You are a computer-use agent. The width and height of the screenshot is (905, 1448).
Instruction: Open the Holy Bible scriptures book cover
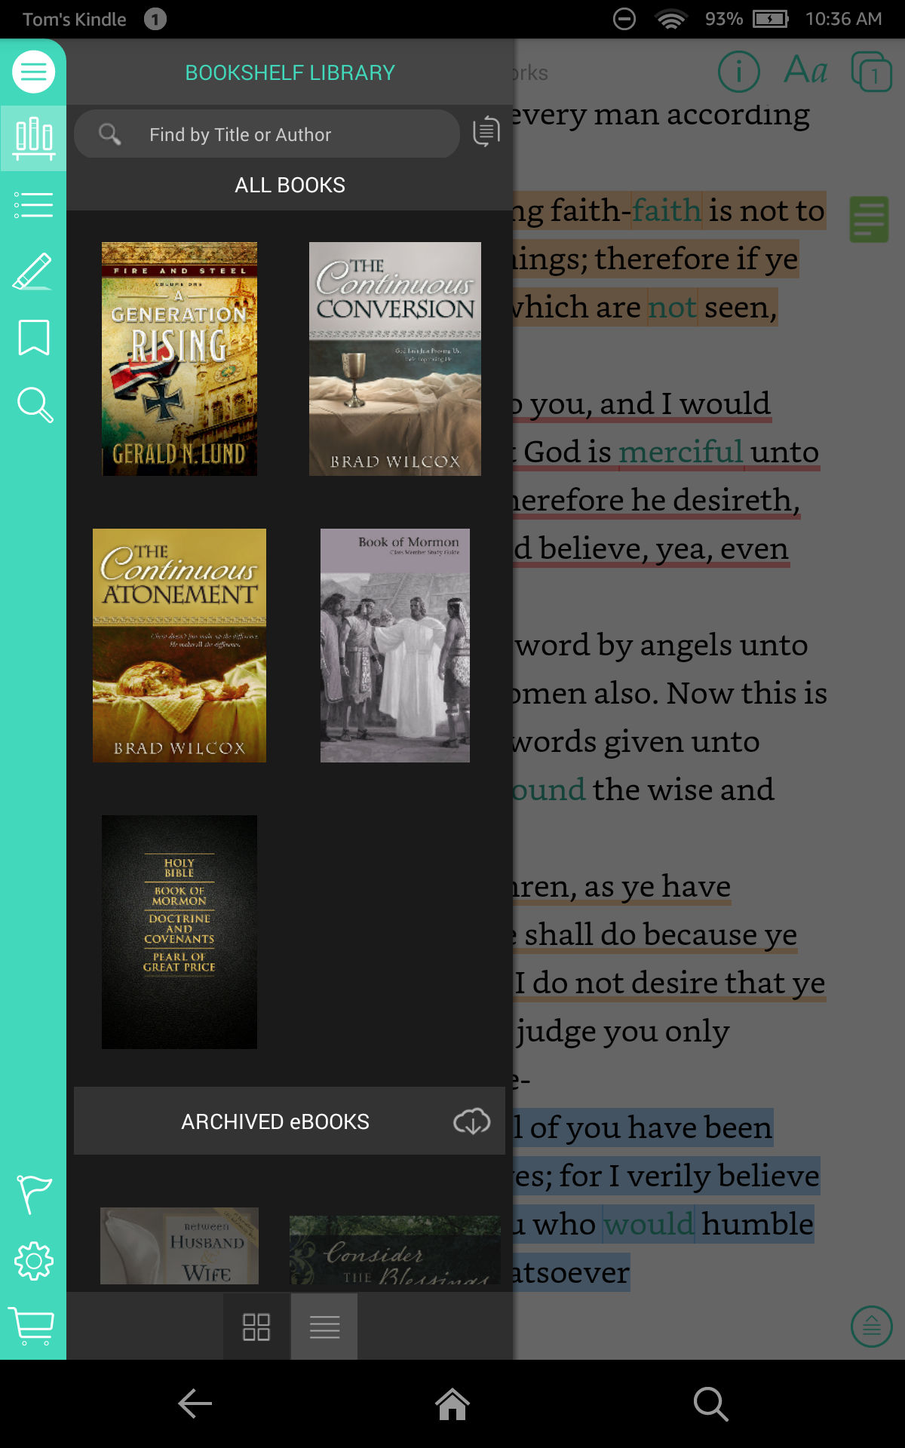[x=179, y=932]
